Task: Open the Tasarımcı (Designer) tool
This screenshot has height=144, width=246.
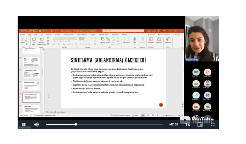Action: (159, 40)
